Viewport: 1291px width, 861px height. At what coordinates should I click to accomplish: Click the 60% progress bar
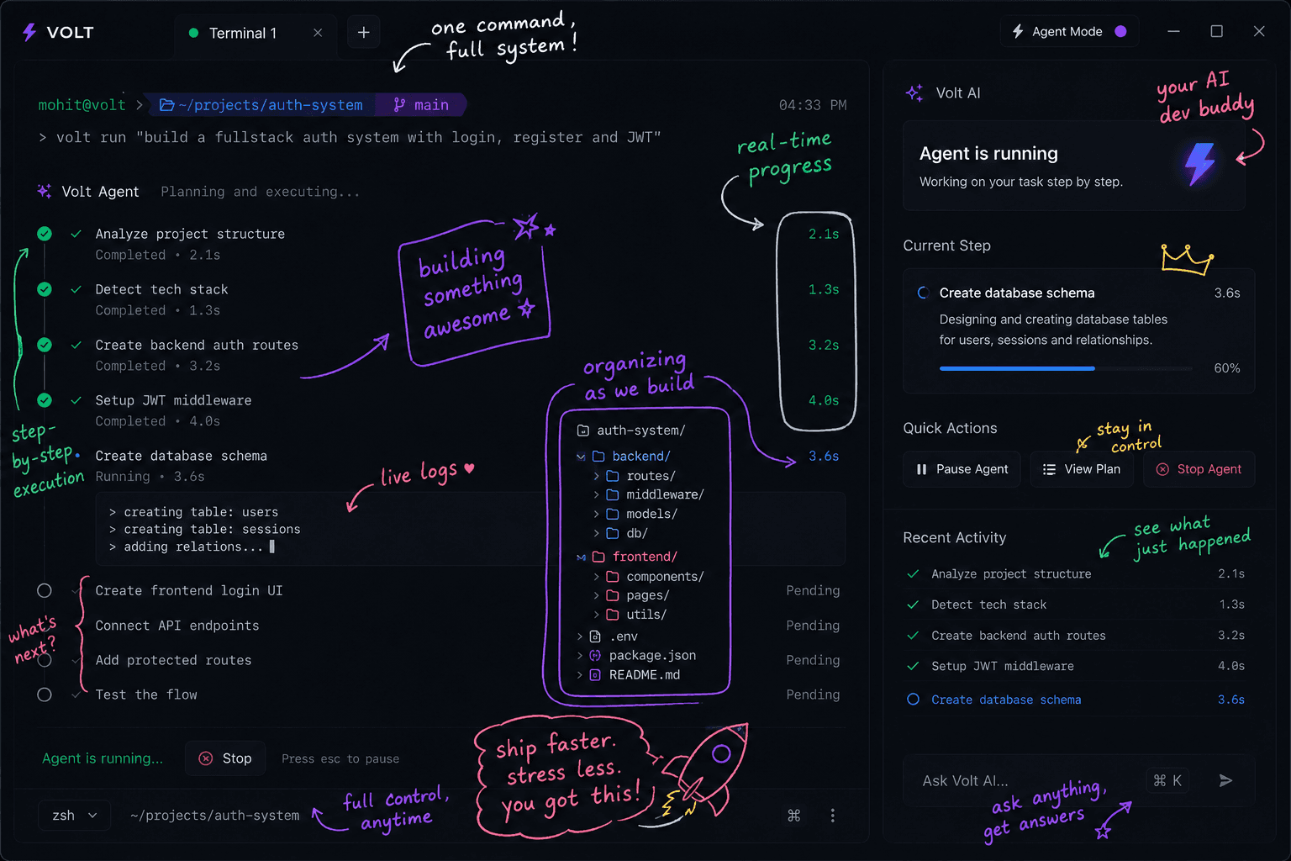click(1066, 368)
